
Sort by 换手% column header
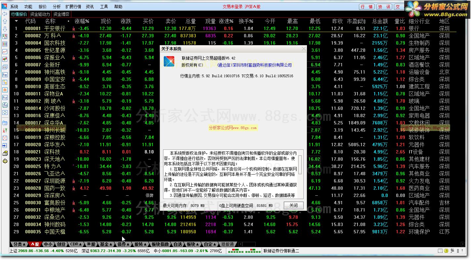click(246, 21)
